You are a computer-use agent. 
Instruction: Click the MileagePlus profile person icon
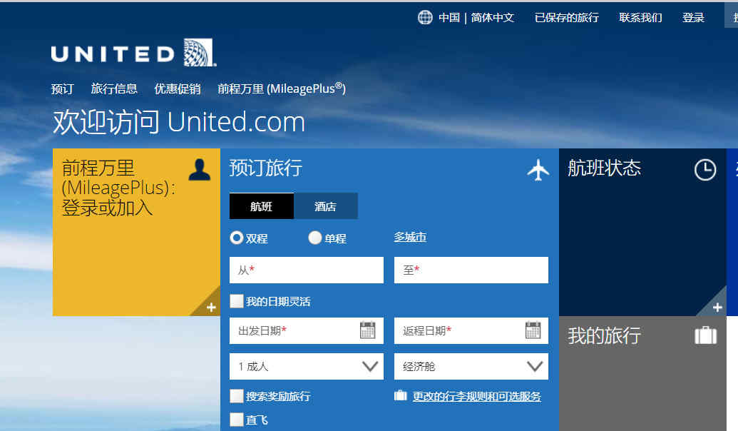(200, 170)
